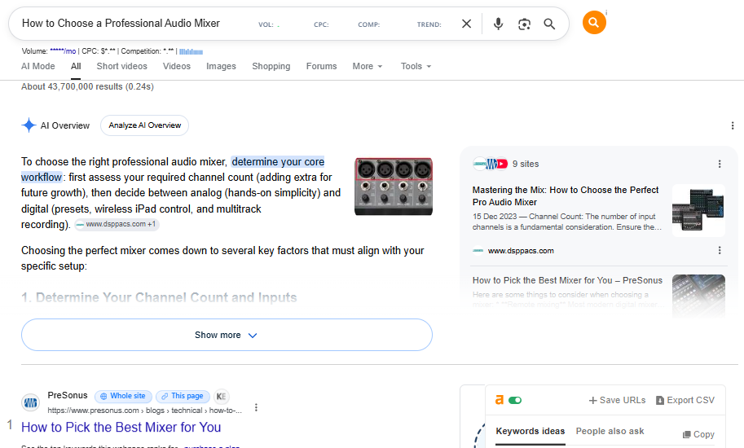Open the AI Overview three-dot options menu
This screenshot has height=448, width=744.
tap(733, 125)
